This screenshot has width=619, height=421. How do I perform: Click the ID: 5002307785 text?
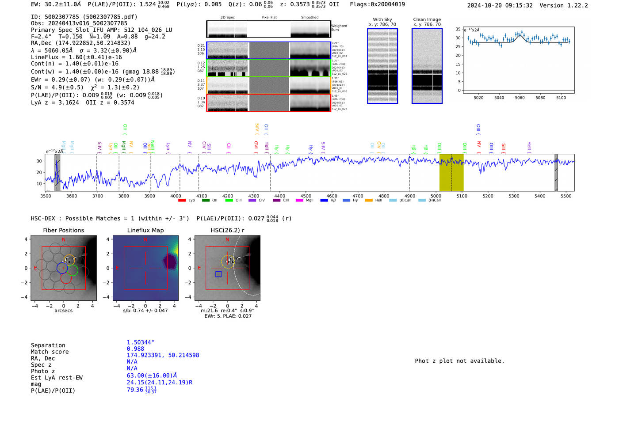coord(84,17)
